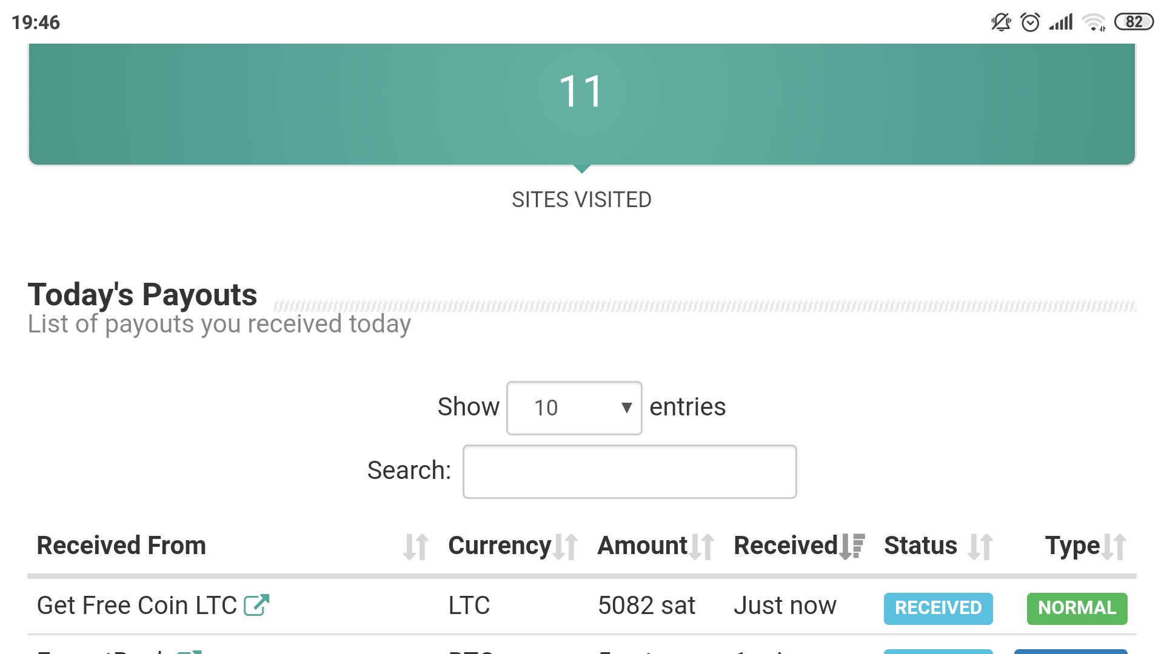Toggle Received column descending sort icon

pos(852,546)
